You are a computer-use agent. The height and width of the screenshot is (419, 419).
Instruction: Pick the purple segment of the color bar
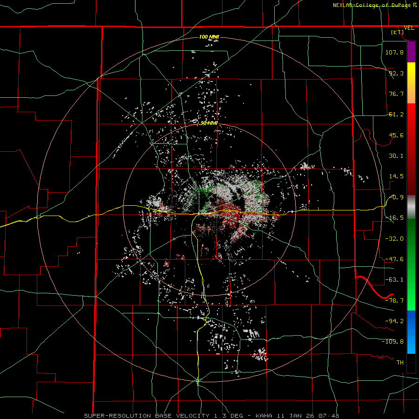411,52
